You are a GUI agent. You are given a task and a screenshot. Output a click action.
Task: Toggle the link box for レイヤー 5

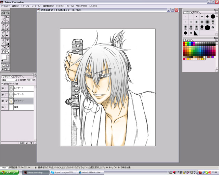click(7, 94)
